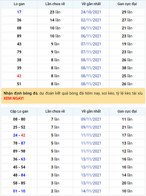The width and height of the screenshot is (146, 196).
Task: Click '19 lần' in row 43
Action: (127, 44)
